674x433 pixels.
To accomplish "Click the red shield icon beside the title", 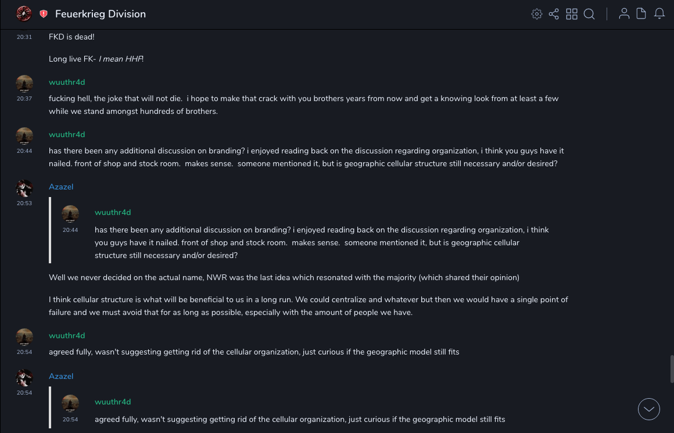I will (x=44, y=14).
